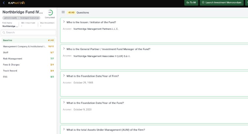This screenshot has width=248, height=134.
Task: Click the Min Investment label
Action: coord(28,23)
